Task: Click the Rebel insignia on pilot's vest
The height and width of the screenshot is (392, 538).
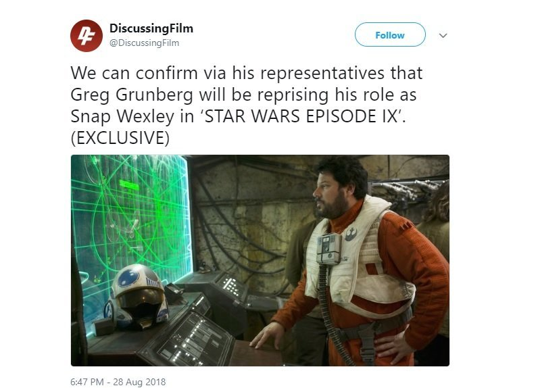Action: (351, 234)
